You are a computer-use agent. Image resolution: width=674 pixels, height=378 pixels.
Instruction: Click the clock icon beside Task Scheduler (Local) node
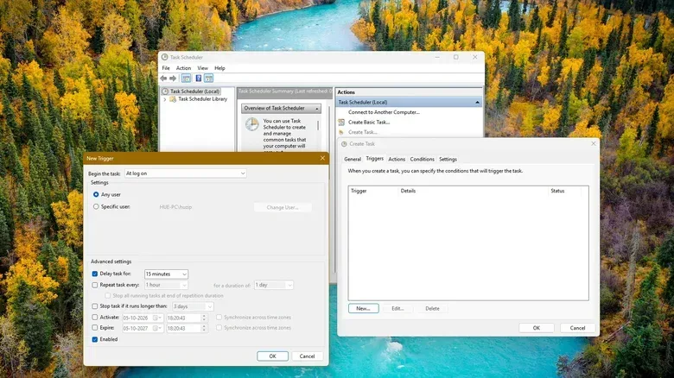pos(165,91)
